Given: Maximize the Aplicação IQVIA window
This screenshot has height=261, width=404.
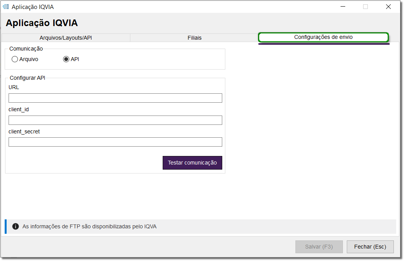Looking at the screenshot, I should (x=365, y=7).
